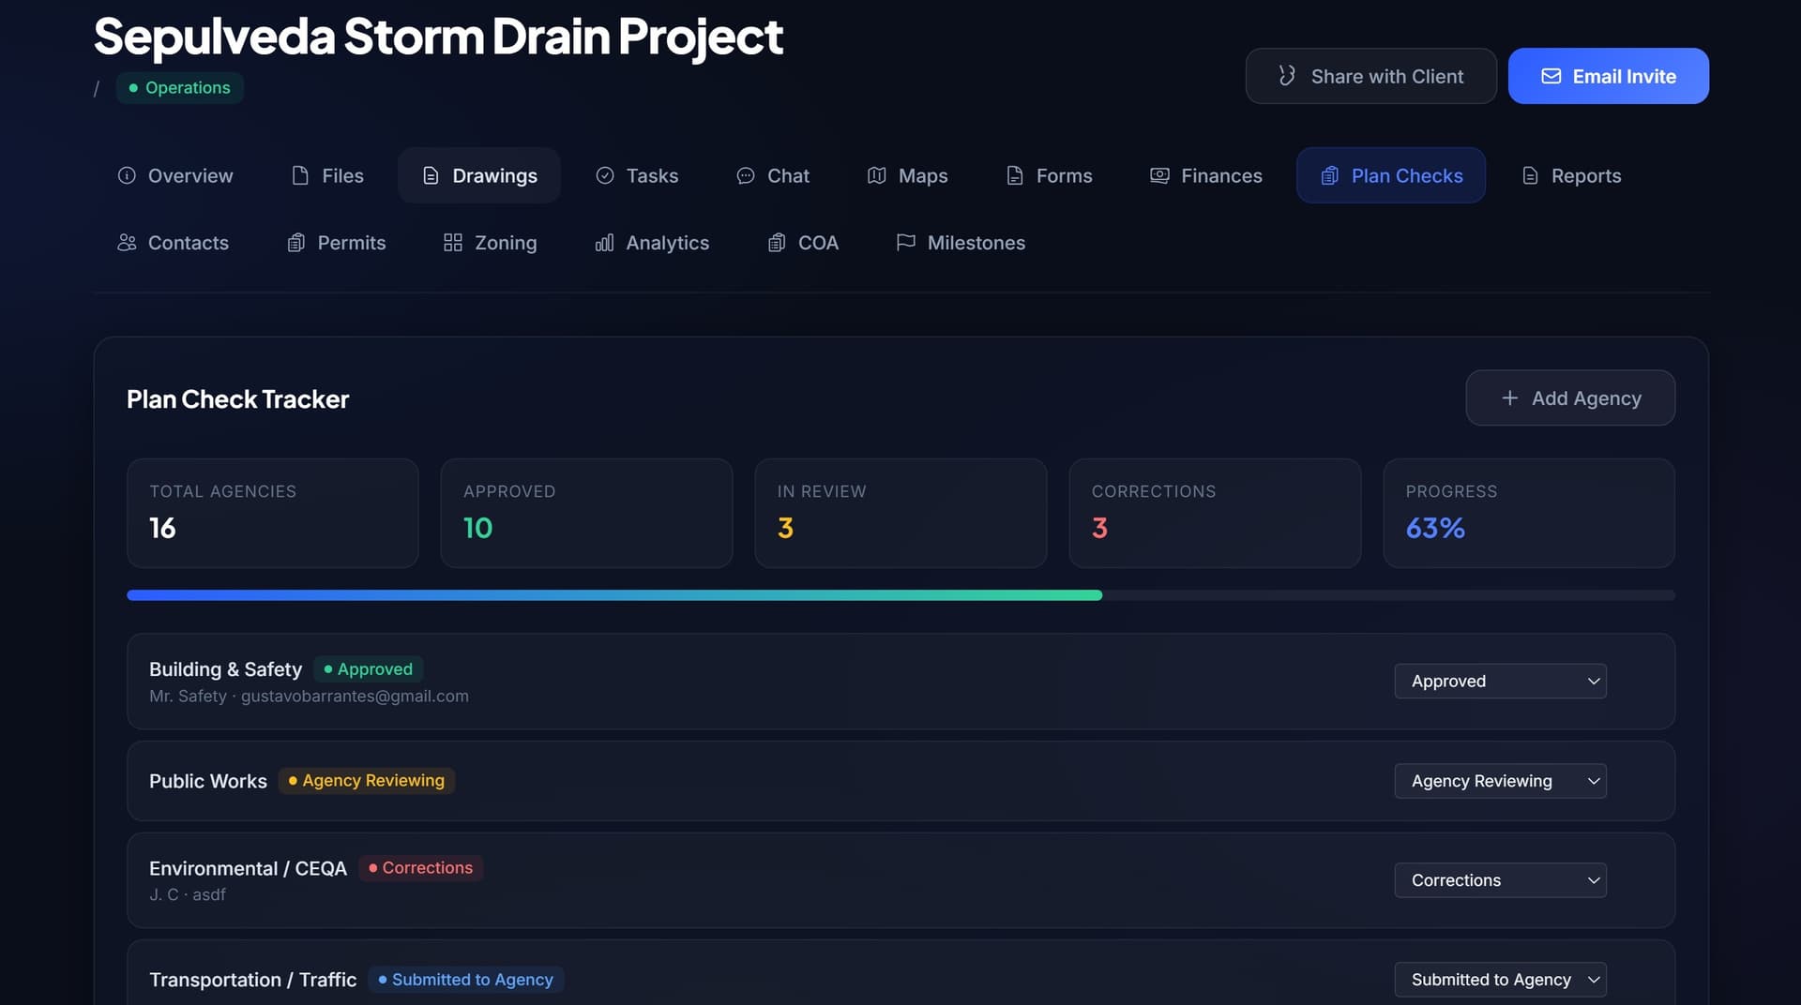Image resolution: width=1801 pixels, height=1005 pixels.
Task: Click the Chat bubble icon
Action: pos(746,175)
